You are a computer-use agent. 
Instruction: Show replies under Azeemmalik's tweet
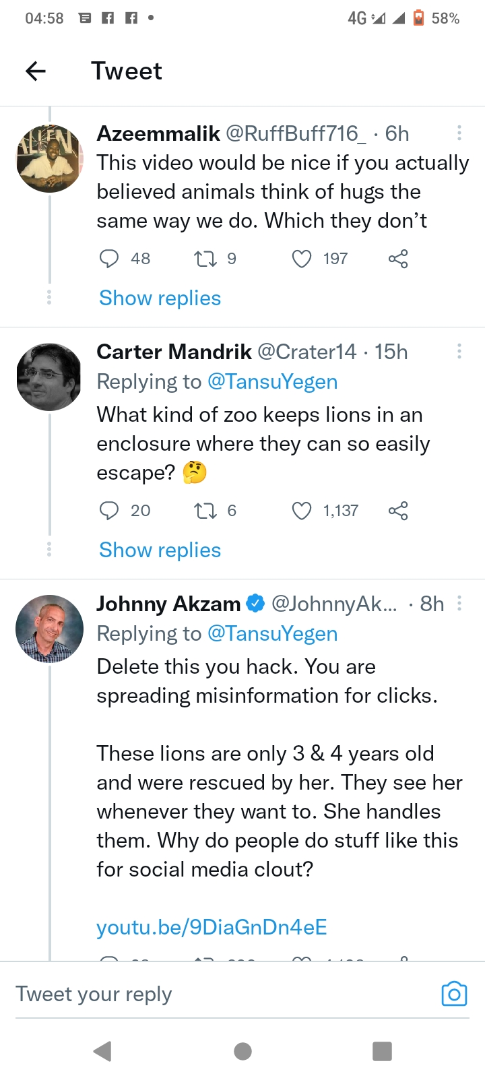point(160,298)
